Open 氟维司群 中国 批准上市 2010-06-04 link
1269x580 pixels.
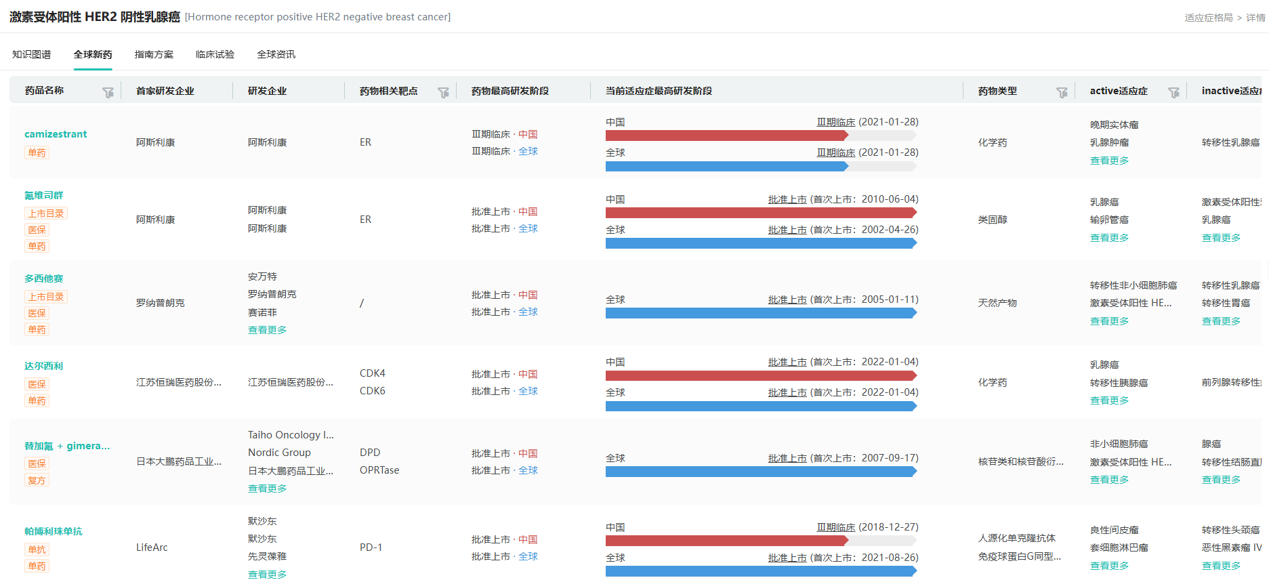pos(787,199)
